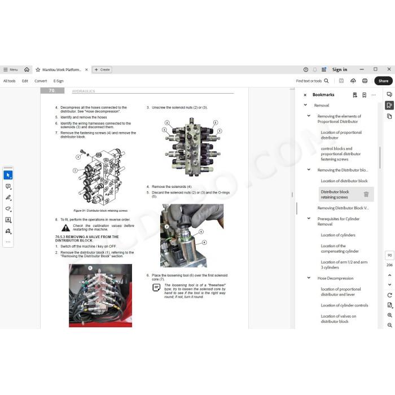Select the Highlight pen tool

point(8,197)
